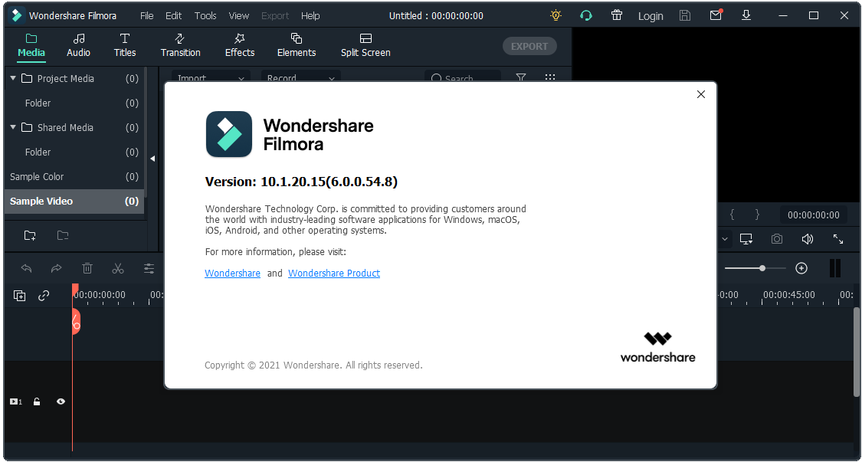Click the save project disk icon
Viewport: 862px width, 462px height.
[x=685, y=15]
